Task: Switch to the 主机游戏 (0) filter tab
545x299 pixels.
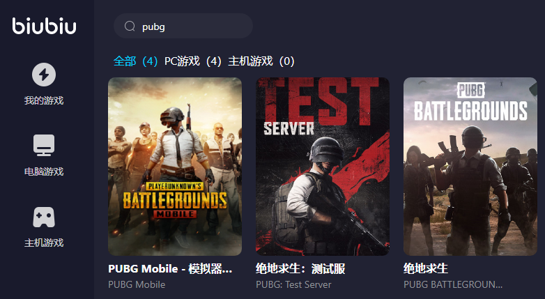Action: click(x=261, y=61)
